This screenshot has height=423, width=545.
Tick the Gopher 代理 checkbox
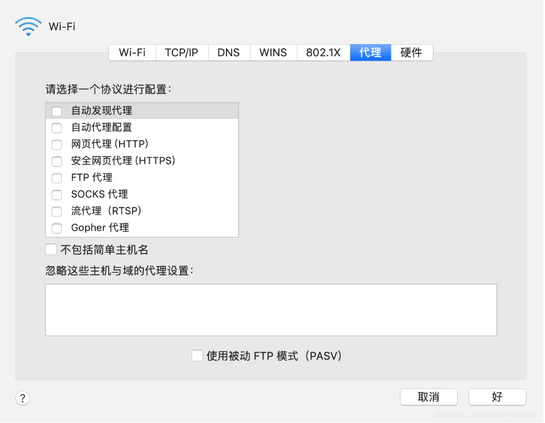click(57, 229)
